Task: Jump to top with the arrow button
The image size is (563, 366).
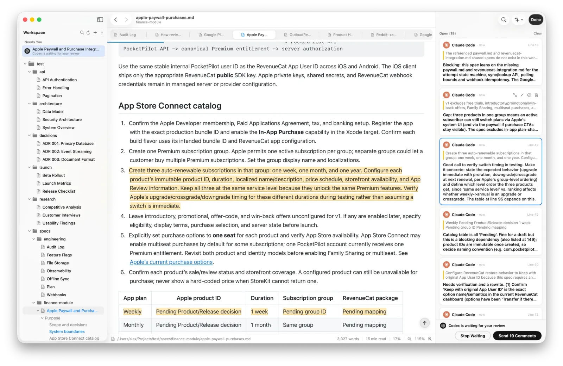Action: coord(425,323)
